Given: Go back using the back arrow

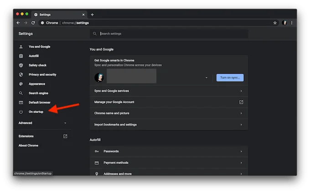Looking at the screenshot, I should (18, 23).
